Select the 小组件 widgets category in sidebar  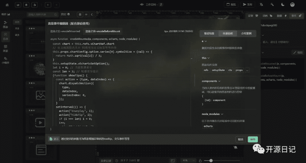click(x=5, y=61)
